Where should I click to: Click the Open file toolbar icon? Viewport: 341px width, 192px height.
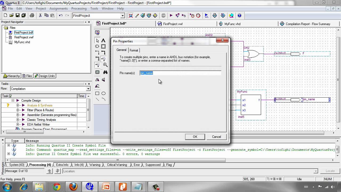coord(11,15)
